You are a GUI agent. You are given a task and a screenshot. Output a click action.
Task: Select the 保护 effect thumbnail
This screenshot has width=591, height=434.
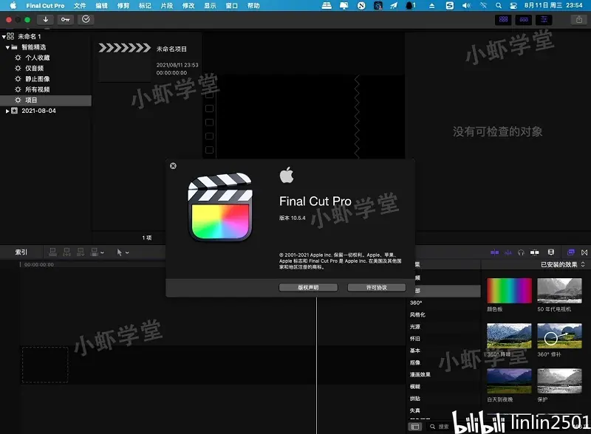(x=559, y=381)
